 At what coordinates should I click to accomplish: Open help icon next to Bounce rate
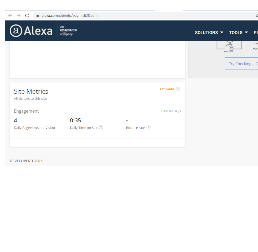tap(148, 128)
